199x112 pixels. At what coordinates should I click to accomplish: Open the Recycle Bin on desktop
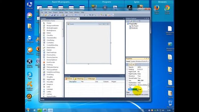pos(170,104)
